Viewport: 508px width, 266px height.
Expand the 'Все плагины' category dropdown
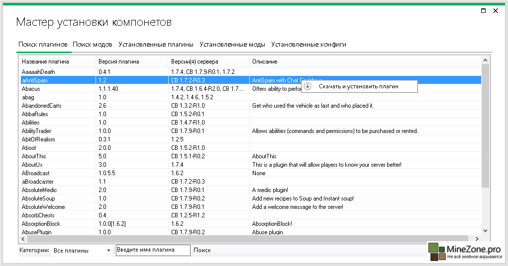82,251
